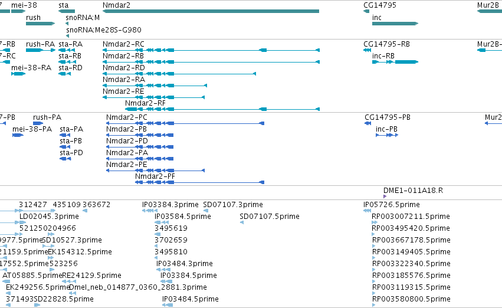
Task: Click the sta-PB protein label
Action: click(71, 141)
